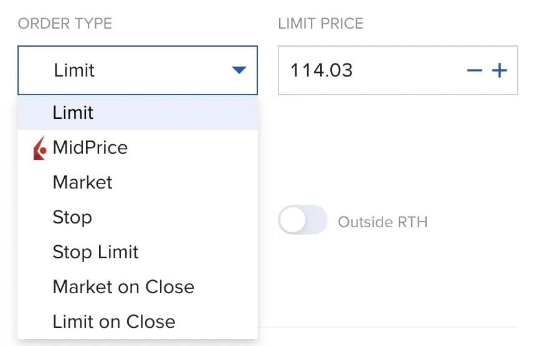Click the LIMIT PRICE field label
The height and width of the screenshot is (346, 537).
(x=321, y=24)
